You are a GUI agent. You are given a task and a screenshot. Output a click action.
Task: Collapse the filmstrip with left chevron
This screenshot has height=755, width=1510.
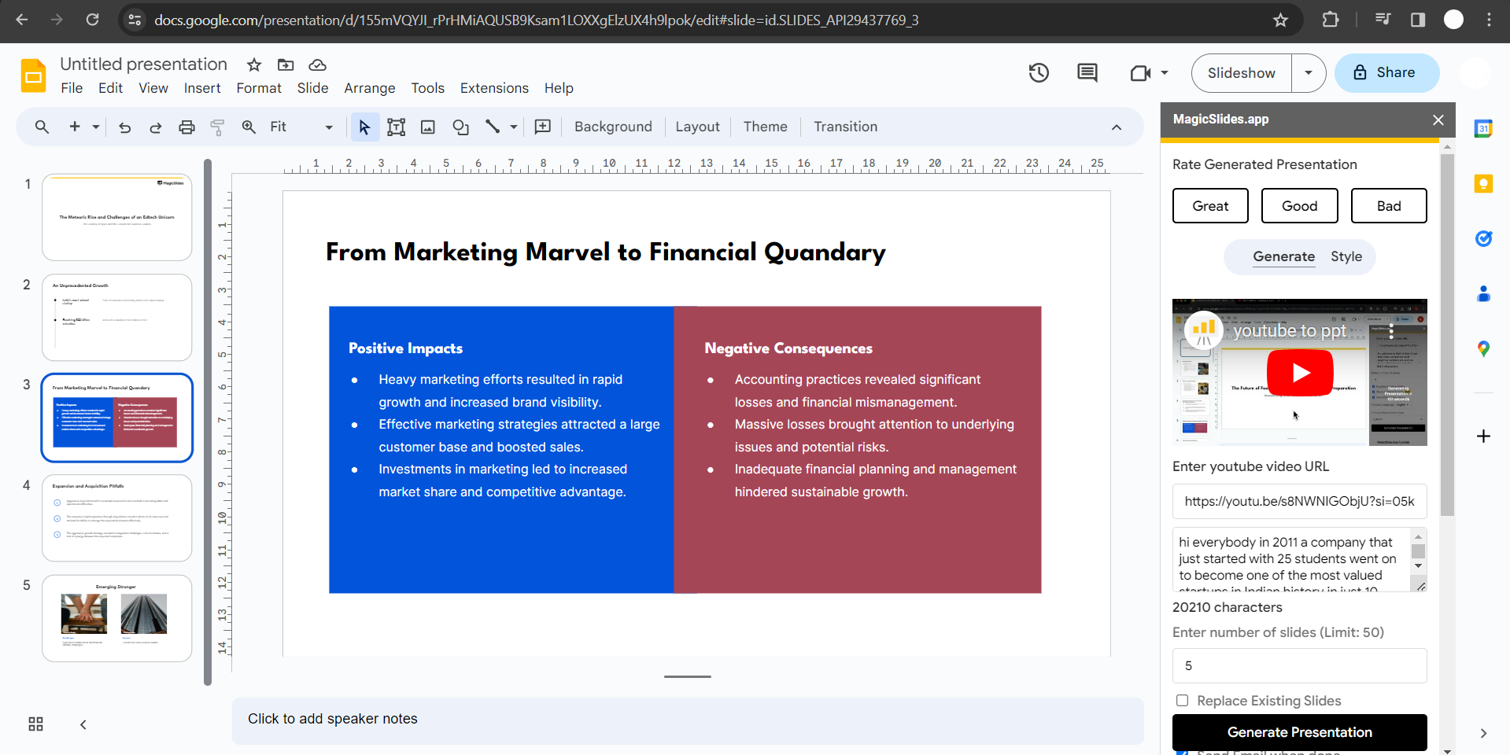click(x=83, y=724)
